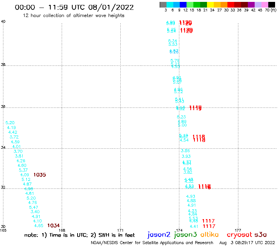Click the 4.60 wave height reading
280x246 pixels.
click(x=22, y=165)
